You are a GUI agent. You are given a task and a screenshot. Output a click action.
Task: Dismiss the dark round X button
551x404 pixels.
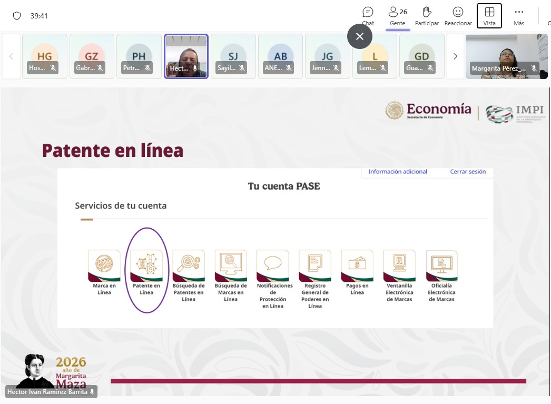359,36
